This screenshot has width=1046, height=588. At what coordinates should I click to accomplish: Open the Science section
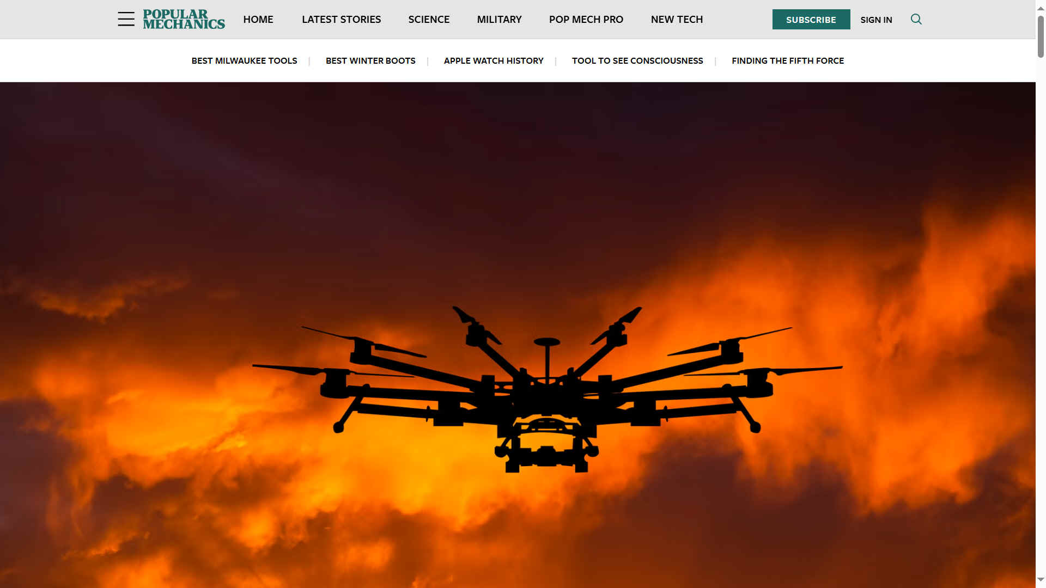click(429, 20)
